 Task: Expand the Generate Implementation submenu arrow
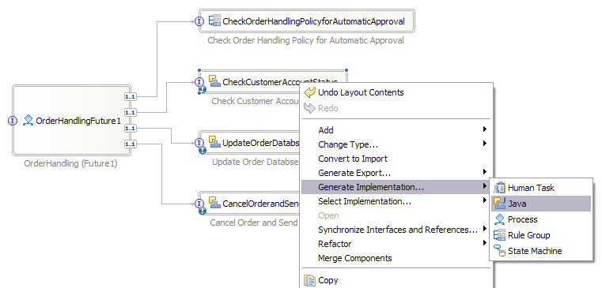pyautogui.click(x=485, y=186)
